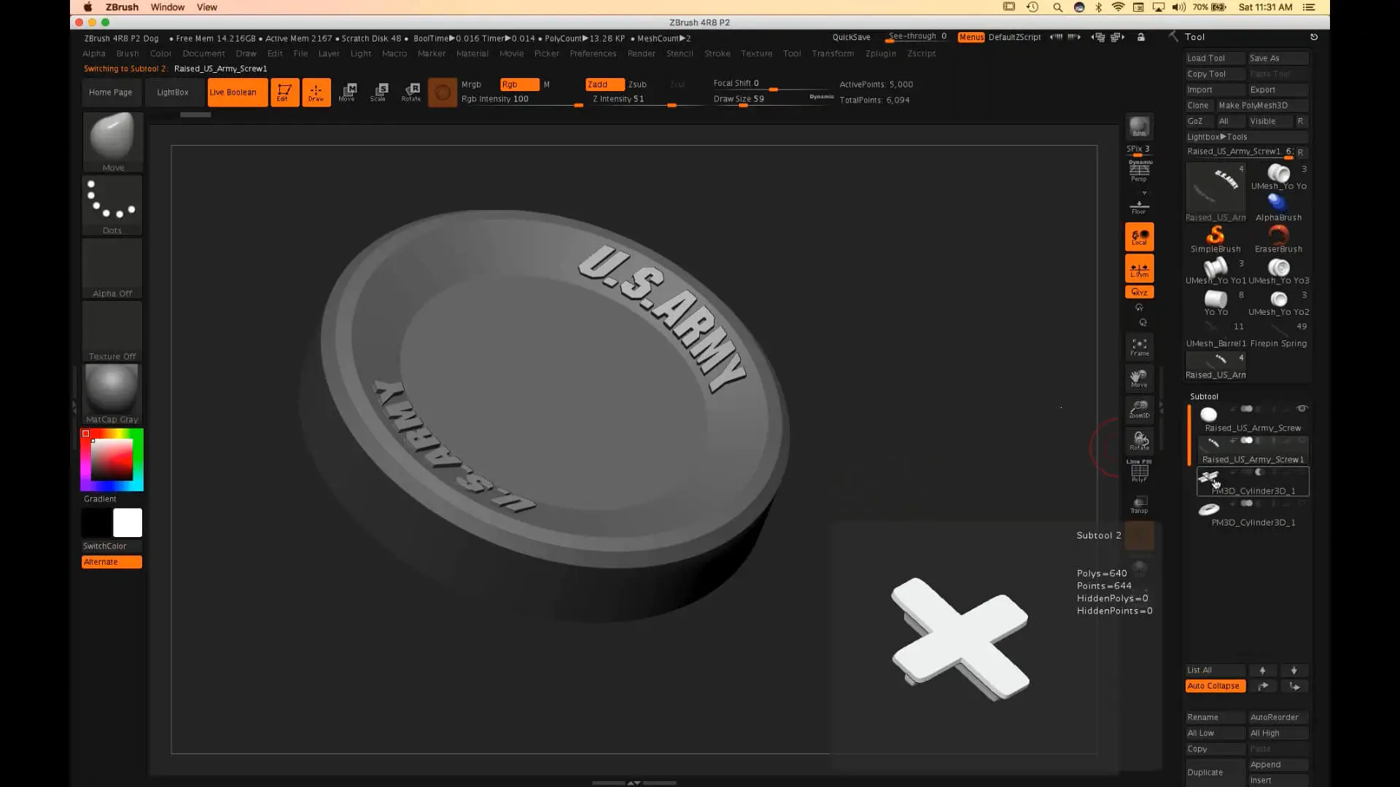Open the Dots stroke type selector
The width and height of the screenshot is (1400, 787).
pyautogui.click(x=112, y=205)
